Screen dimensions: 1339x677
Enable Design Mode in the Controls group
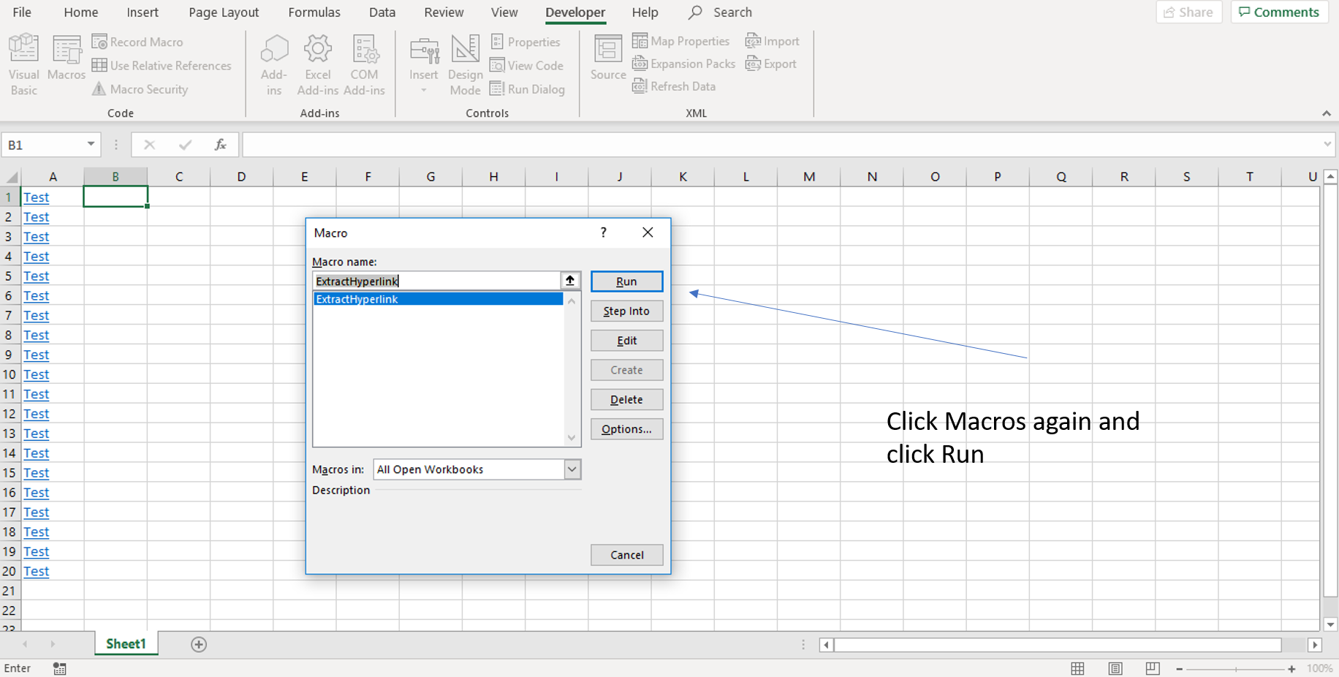465,64
